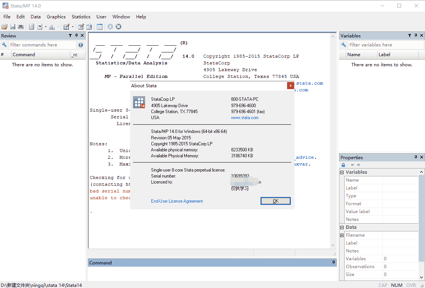The height and width of the screenshot is (288, 425).
Task: Open the Graphics menu
Action: click(56, 16)
